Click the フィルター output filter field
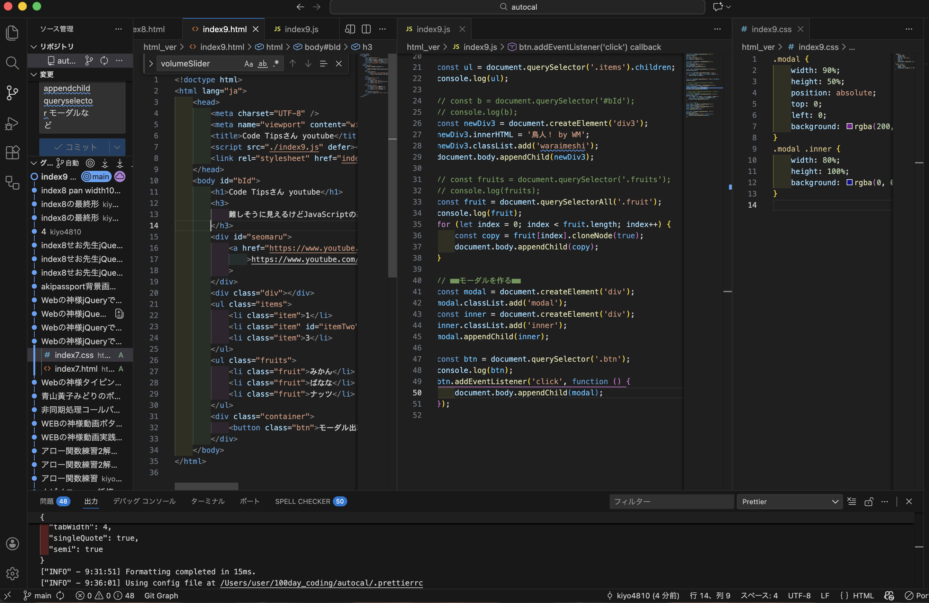Screen dimensions: 929x603 [x=671, y=502]
